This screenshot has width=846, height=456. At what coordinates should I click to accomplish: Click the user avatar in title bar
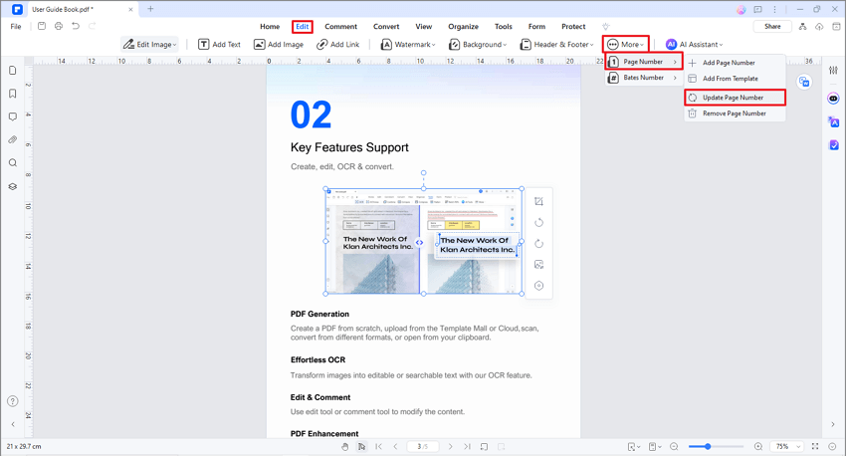[x=741, y=10]
